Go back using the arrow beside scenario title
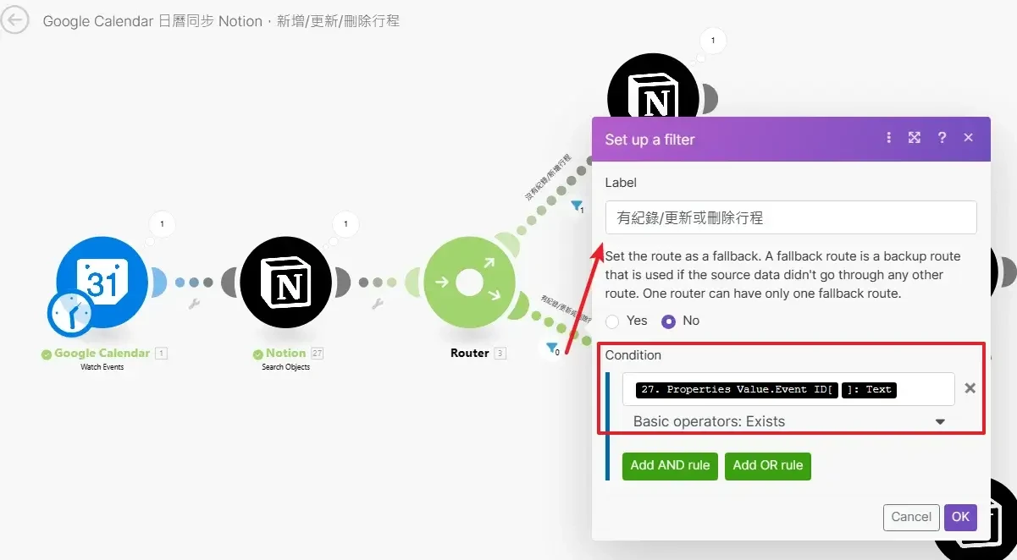The image size is (1017, 560). tap(15, 20)
